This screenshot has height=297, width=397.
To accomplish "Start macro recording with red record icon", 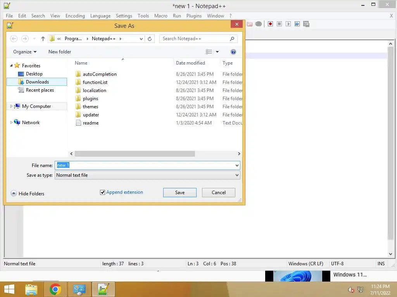I will [270, 24].
